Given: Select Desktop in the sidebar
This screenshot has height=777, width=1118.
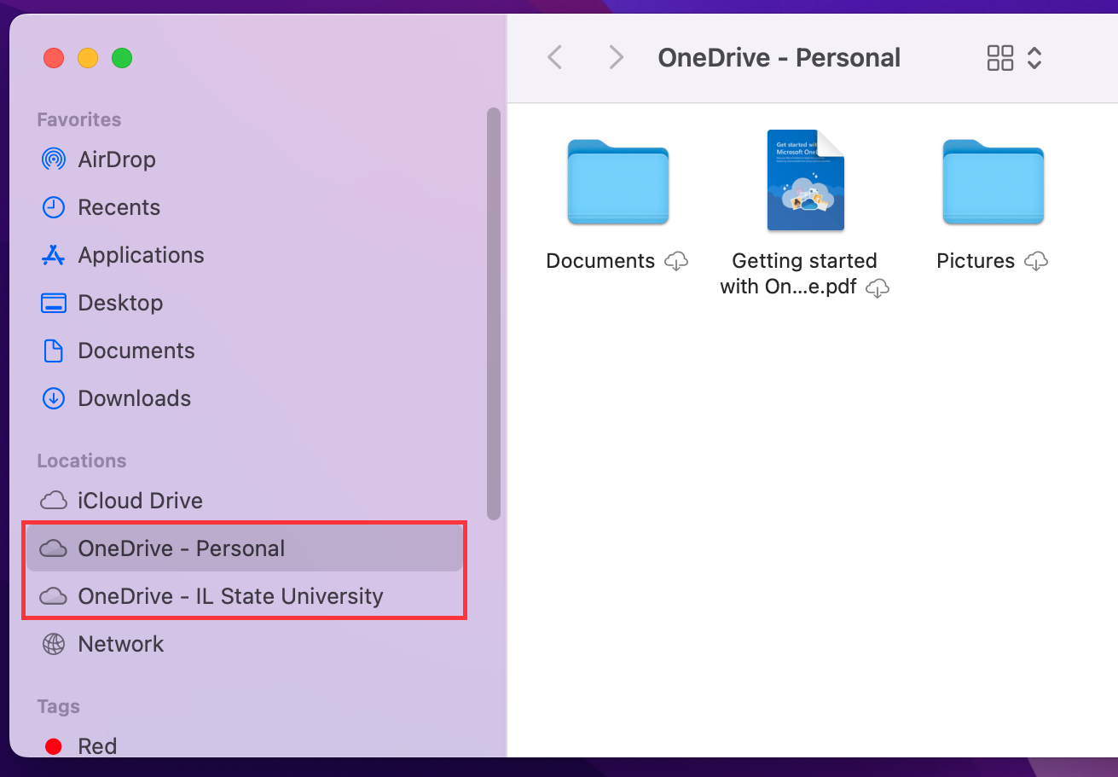Looking at the screenshot, I should [x=120, y=303].
